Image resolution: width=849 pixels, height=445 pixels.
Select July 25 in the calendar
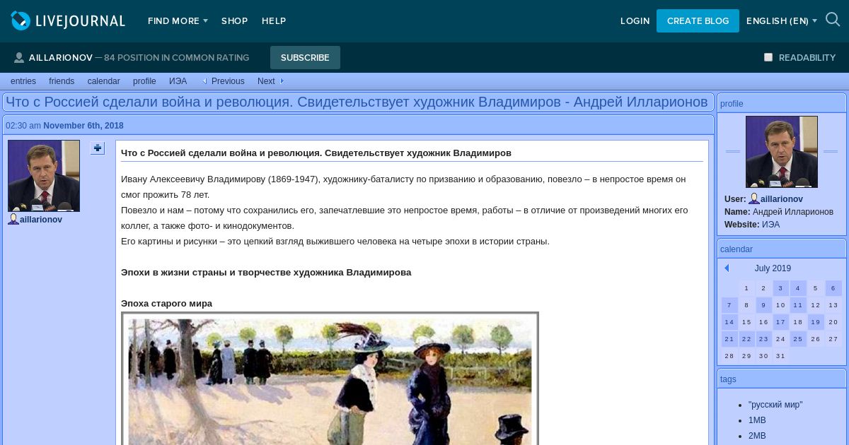tap(798, 339)
